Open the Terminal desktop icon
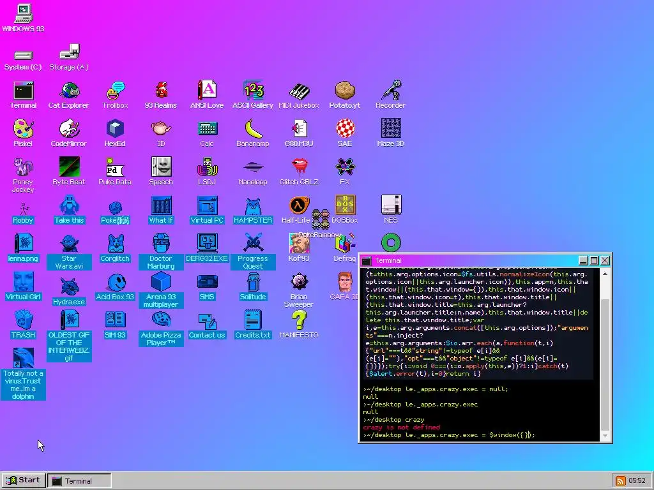654x490 pixels. point(24,95)
